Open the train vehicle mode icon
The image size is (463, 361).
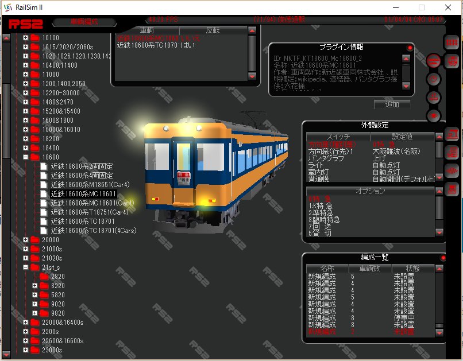(x=452, y=61)
